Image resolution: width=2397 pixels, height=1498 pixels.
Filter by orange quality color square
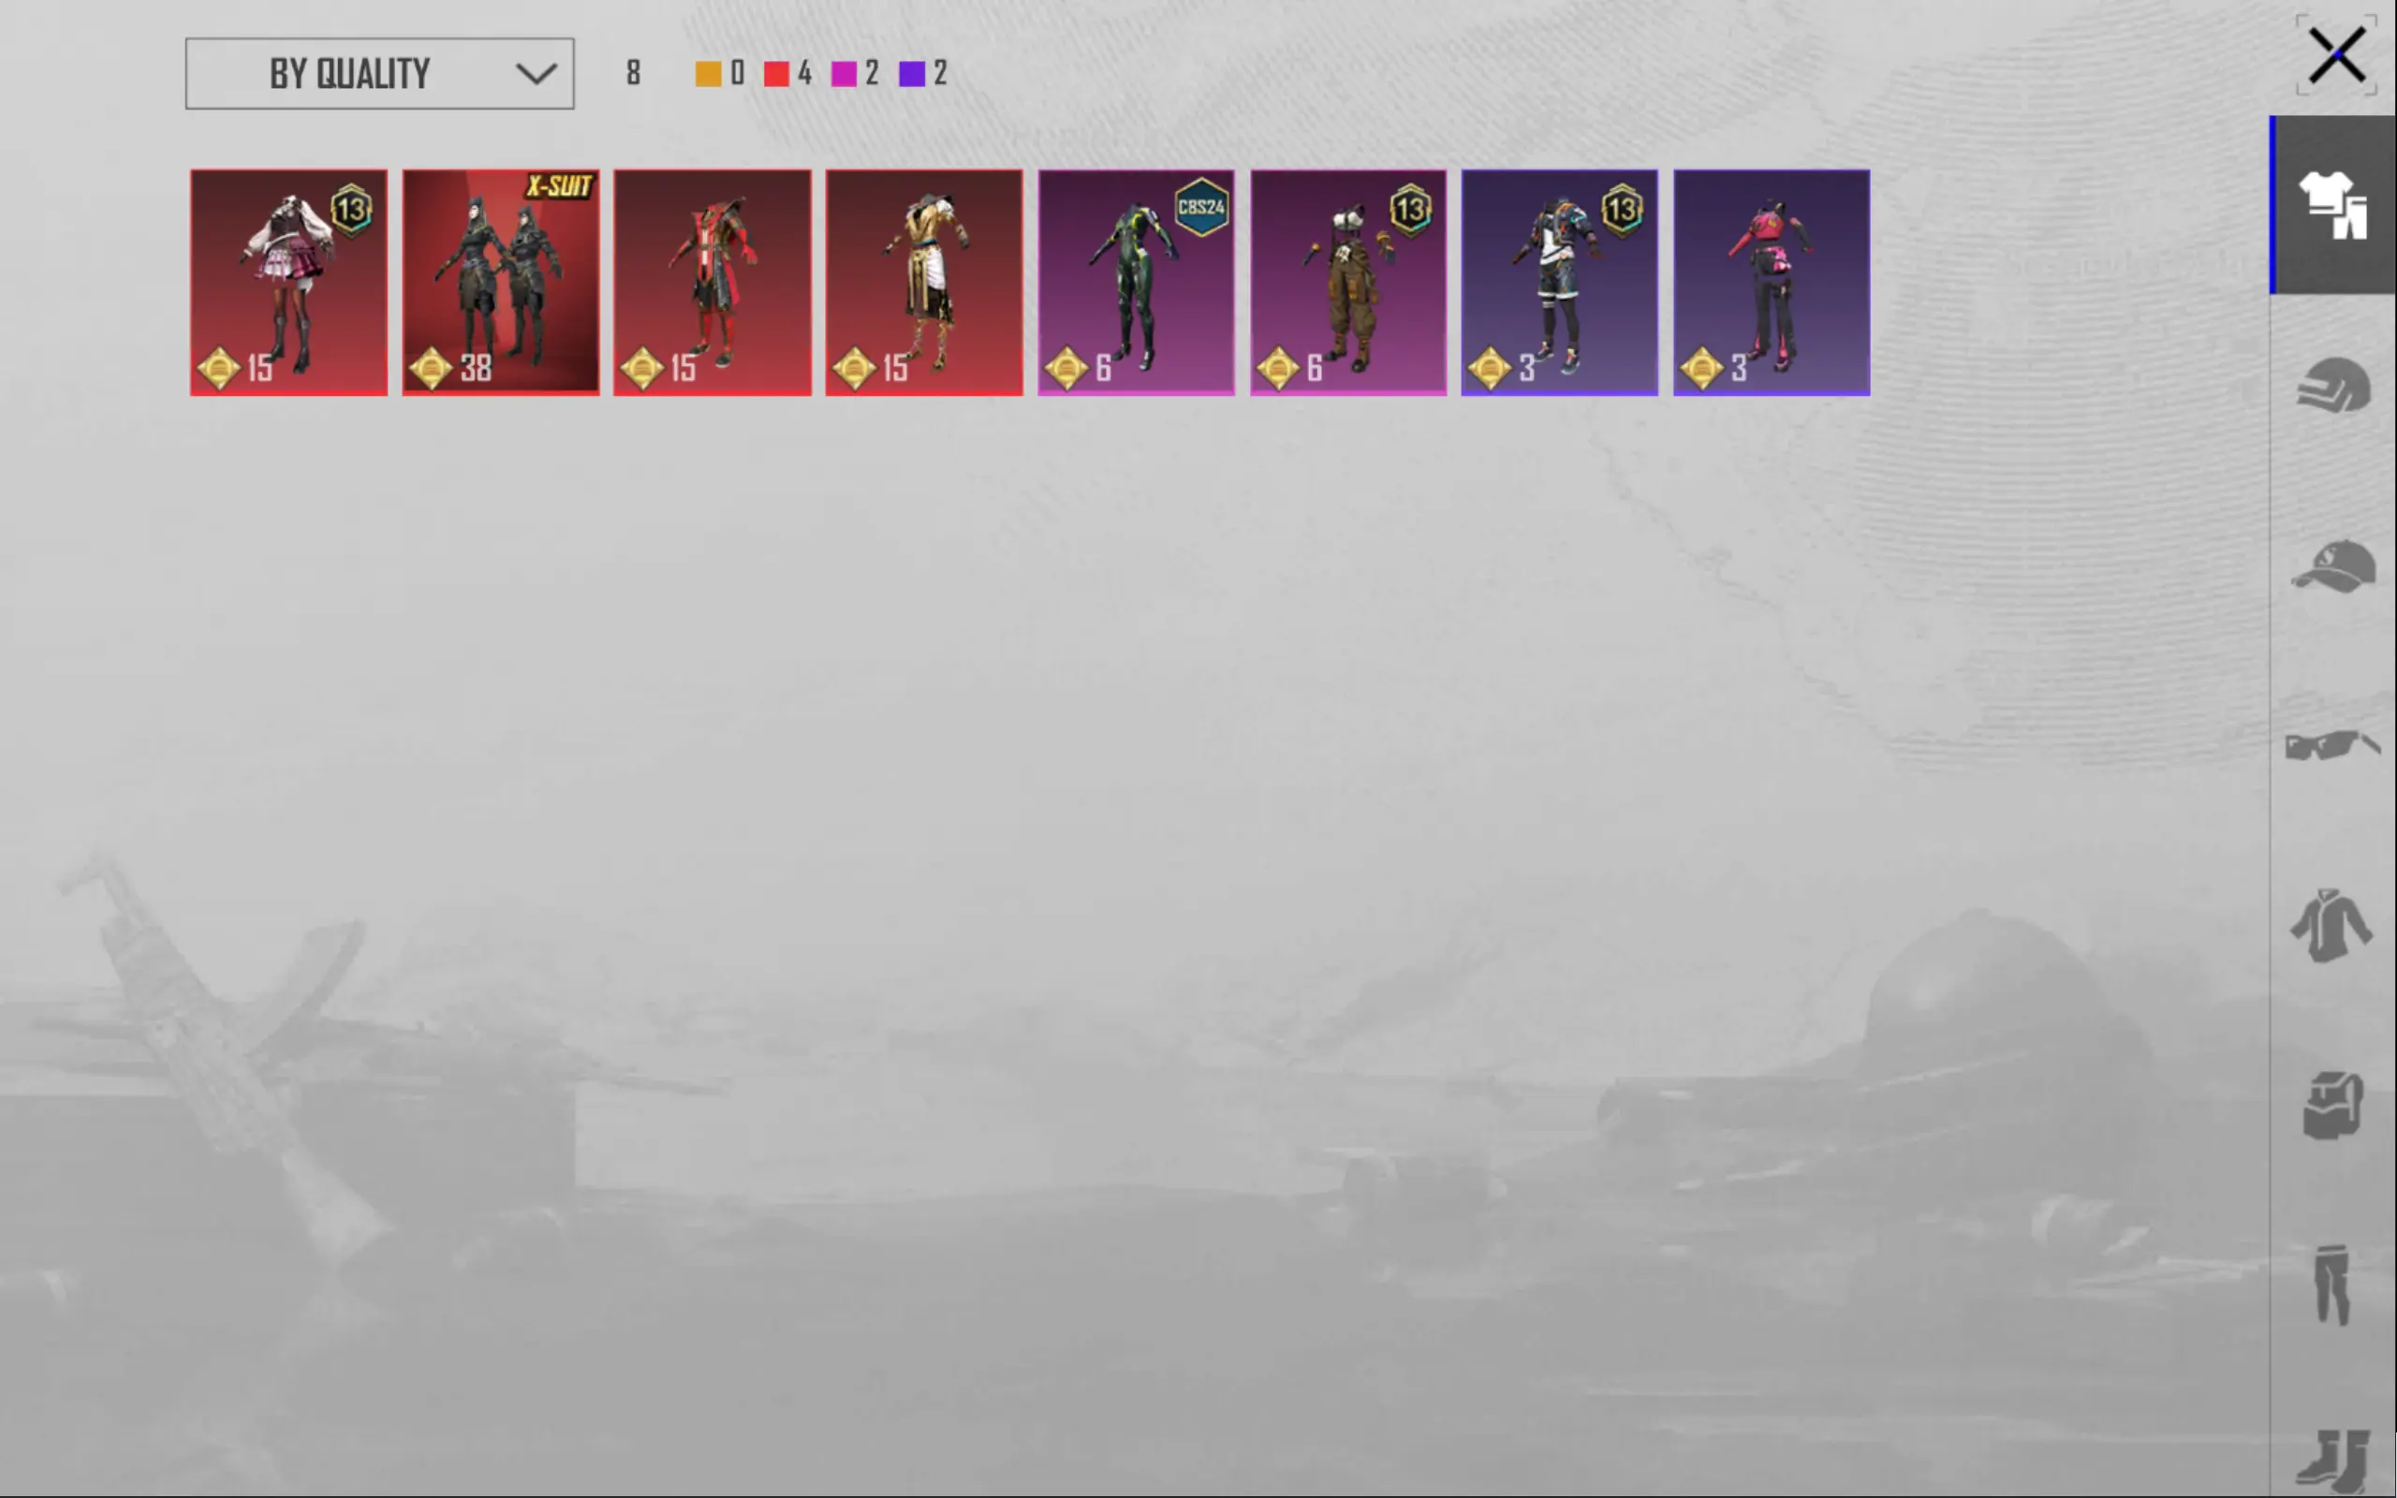[708, 74]
